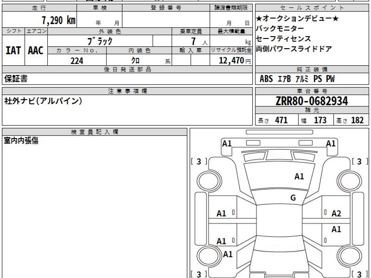
Task: Click the A2 mark on the car diagram
Action: (x=336, y=213)
